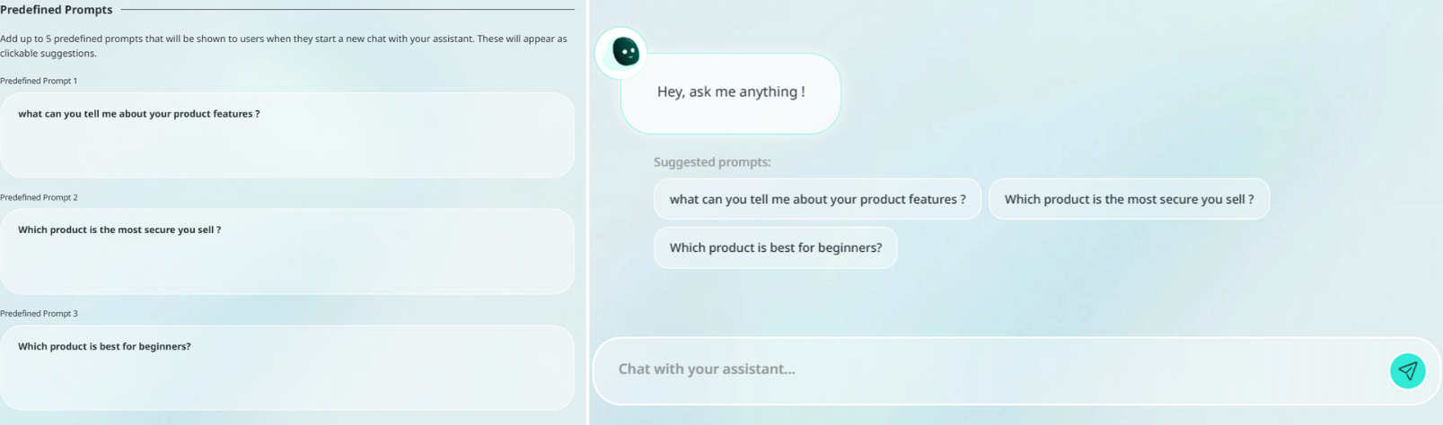The image size is (1443, 425).
Task: Click the send message paper plane icon
Action: click(x=1407, y=370)
